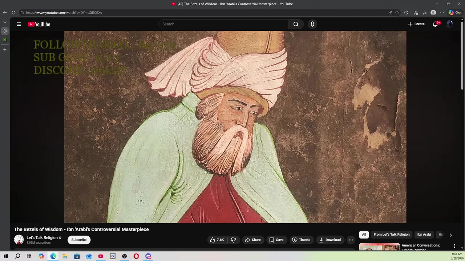Open Edge settings and more menu
This screenshot has height=261, width=465.
[442, 12]
